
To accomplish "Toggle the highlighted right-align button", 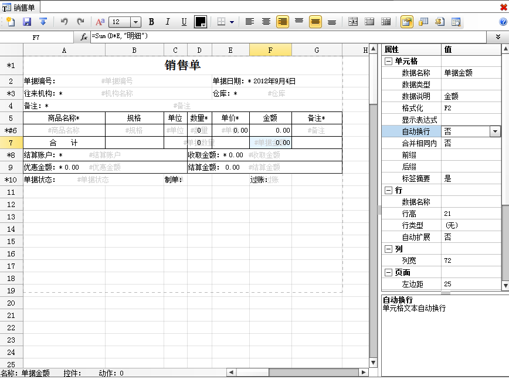I will point(283,22).
